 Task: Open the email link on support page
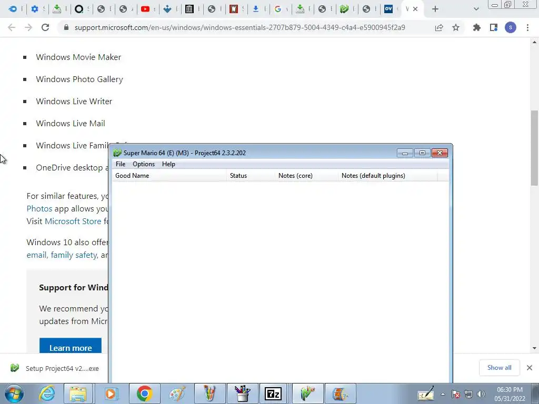click(36, 255)
